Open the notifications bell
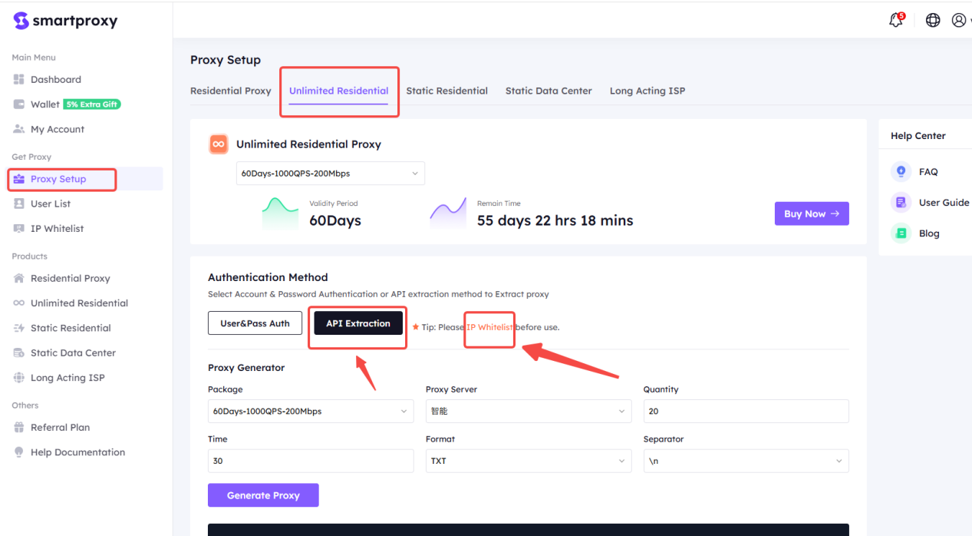Viewport: 972px width, 536px height. [896, 20]
